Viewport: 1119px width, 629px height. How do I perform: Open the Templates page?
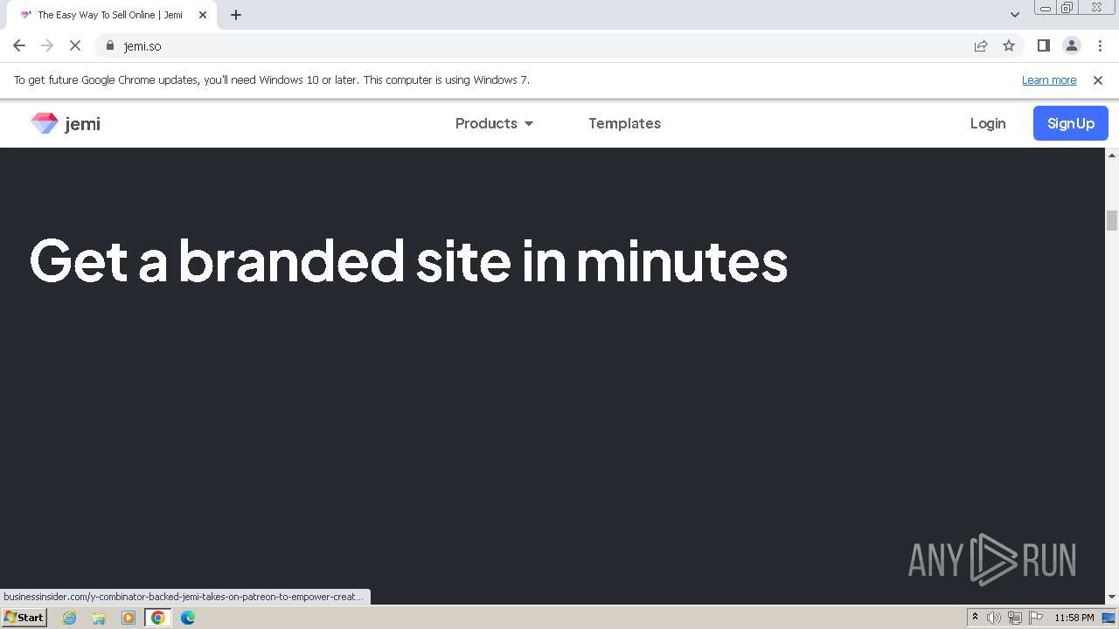click(624, 123)
